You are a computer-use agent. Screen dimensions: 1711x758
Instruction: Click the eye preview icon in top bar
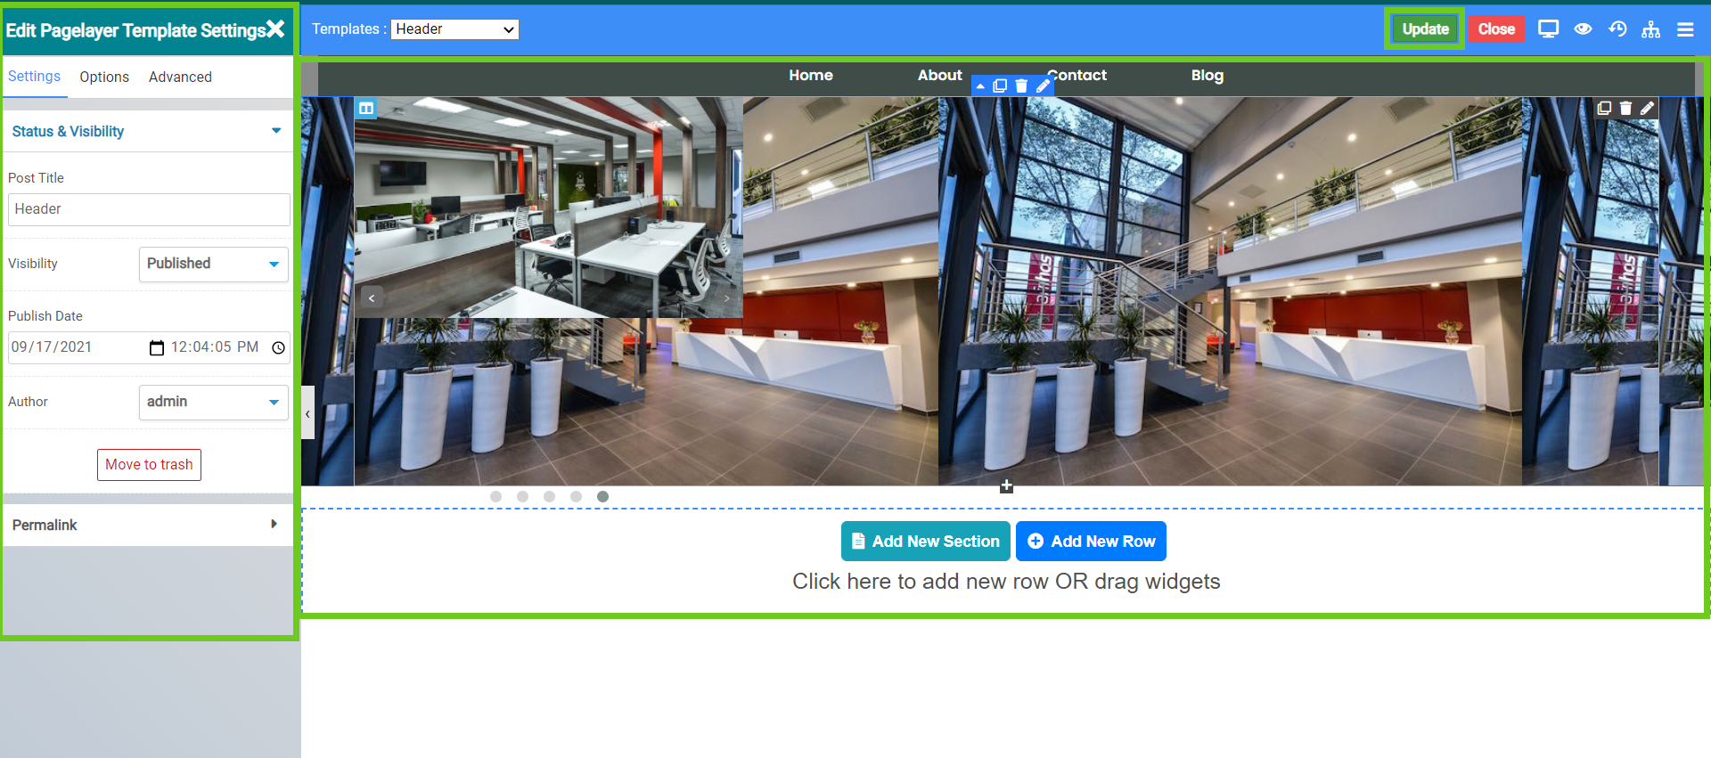pyautogui.click(x=1583, y=29)
